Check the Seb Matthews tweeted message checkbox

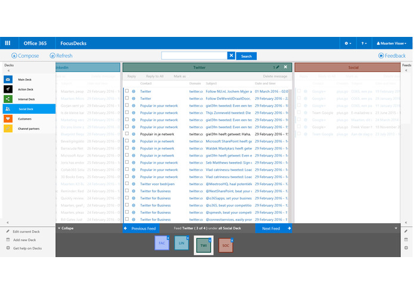point(127,162)
